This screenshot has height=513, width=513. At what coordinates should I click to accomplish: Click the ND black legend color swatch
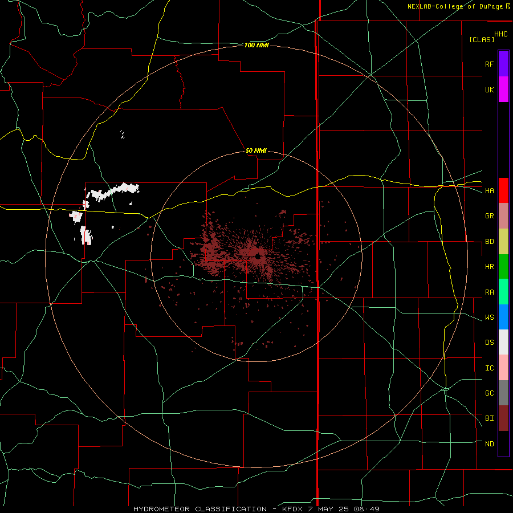click(x=503, y=443)
